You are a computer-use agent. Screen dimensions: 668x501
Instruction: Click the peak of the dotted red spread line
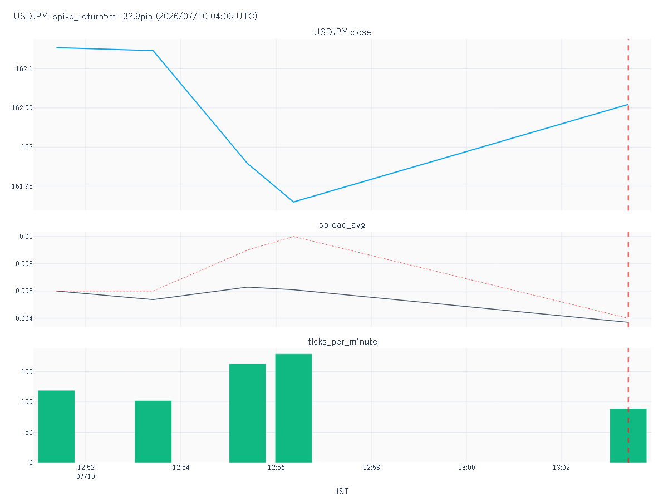(293, 236)
